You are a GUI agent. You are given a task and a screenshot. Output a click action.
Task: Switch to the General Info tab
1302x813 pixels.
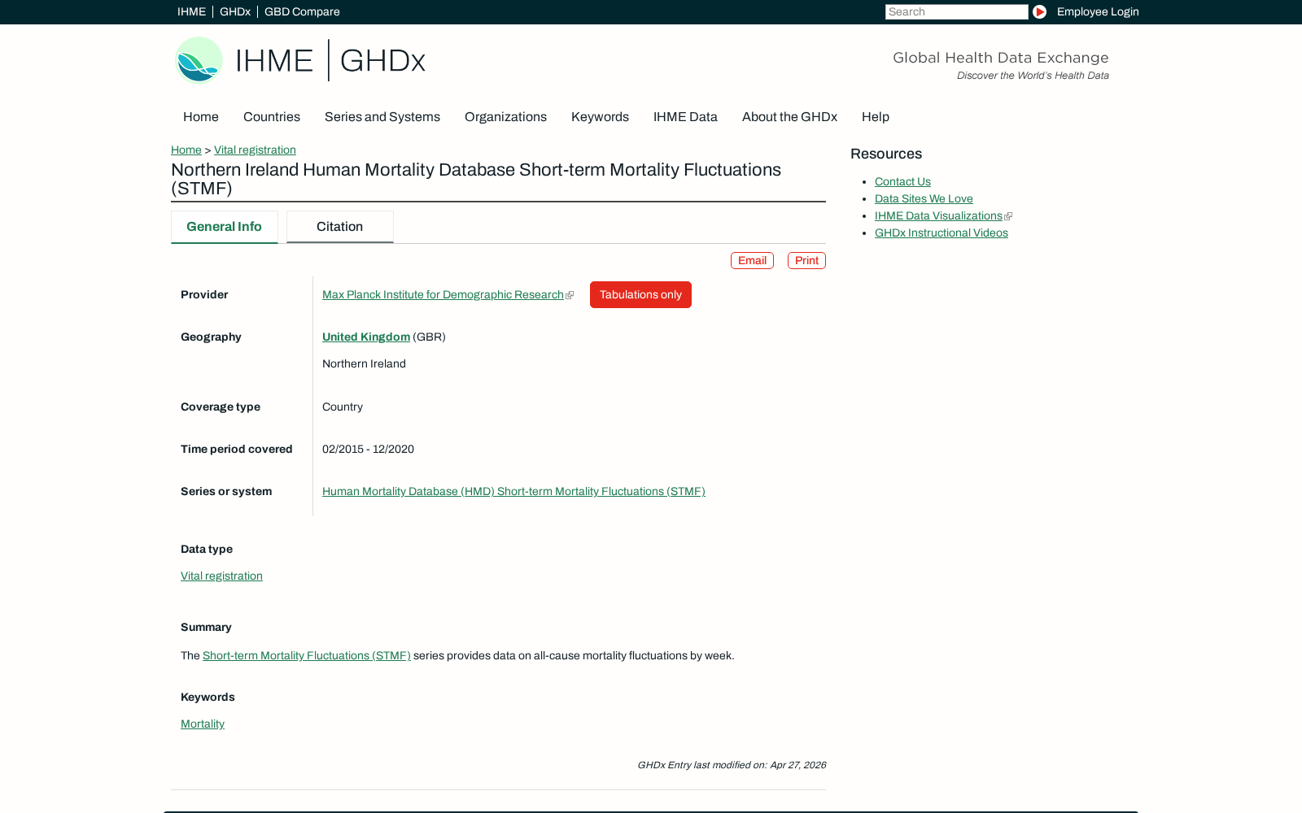click(x=225, y=227)
